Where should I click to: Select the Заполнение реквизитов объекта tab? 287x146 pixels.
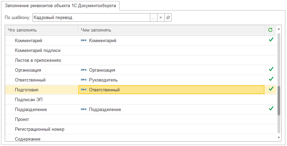[60, 6]
